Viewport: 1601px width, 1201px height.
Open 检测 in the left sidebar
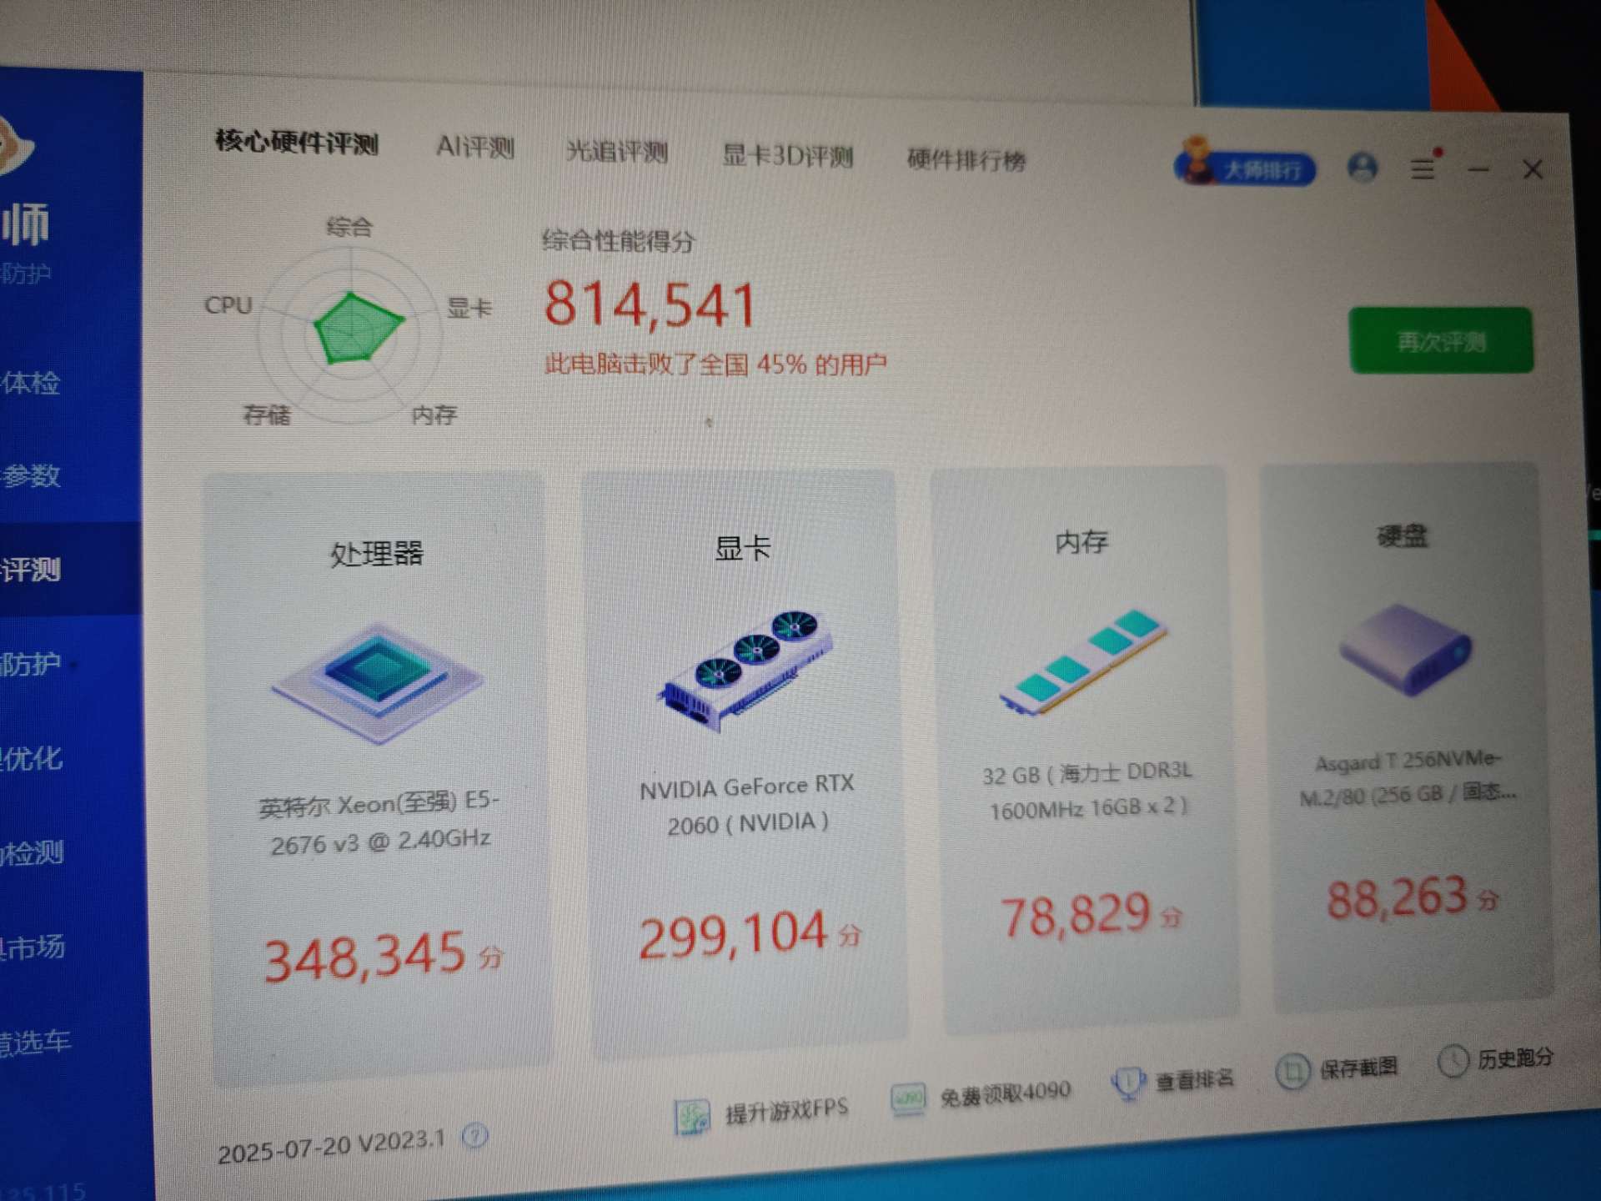[32, 852]
